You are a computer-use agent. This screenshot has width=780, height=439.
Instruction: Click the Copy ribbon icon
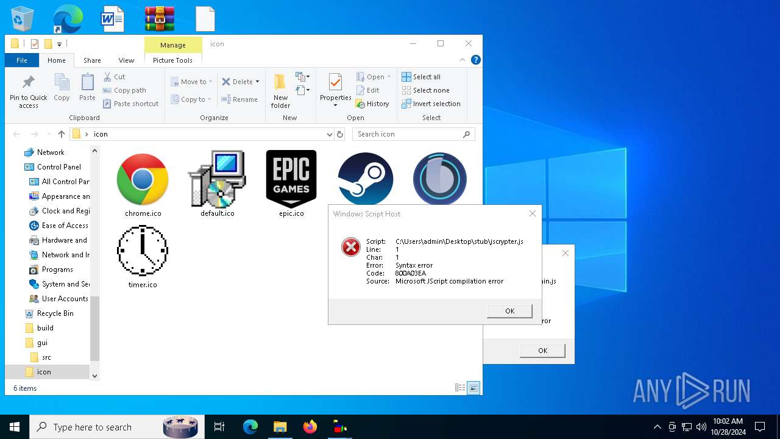pos(62,87)
